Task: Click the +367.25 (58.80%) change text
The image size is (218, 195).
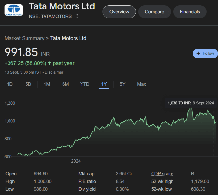Action: click(x=26, y=63)
